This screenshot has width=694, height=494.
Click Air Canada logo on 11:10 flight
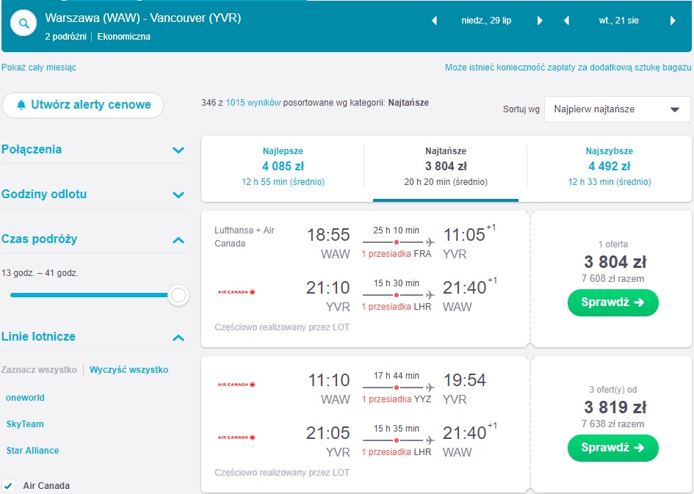click(x=236, y=385)
